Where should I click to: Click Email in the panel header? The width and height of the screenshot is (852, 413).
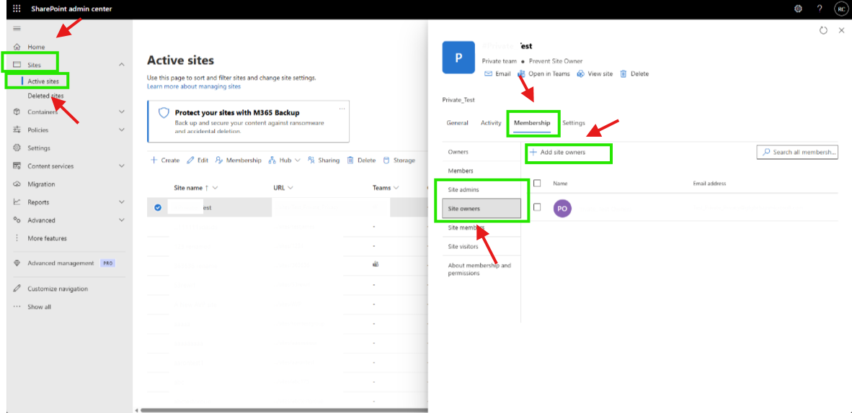pos(497,74)
